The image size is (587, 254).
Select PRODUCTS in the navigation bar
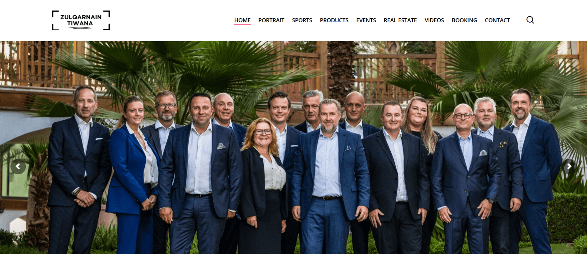coord(334,20)
